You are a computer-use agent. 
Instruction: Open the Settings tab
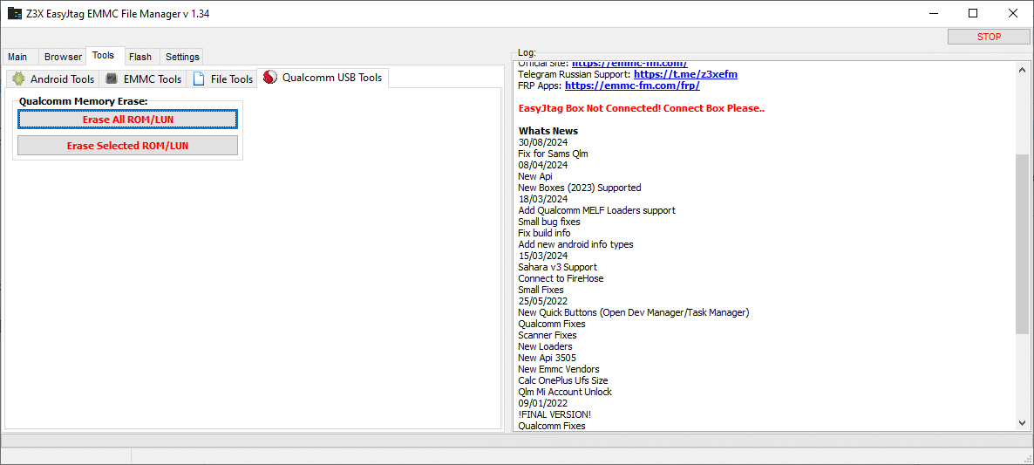point(182,57)
